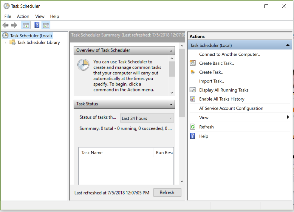Screen dimensions: 294x212
Task: Minimize the Task Scheduler window
Action: (x=249, y=6)
